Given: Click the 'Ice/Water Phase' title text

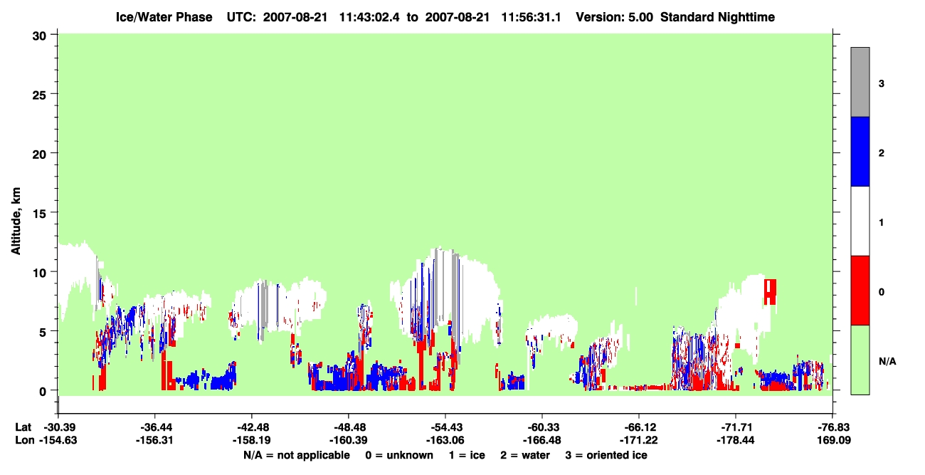Looking at the screenshot, I should point(164,16).
